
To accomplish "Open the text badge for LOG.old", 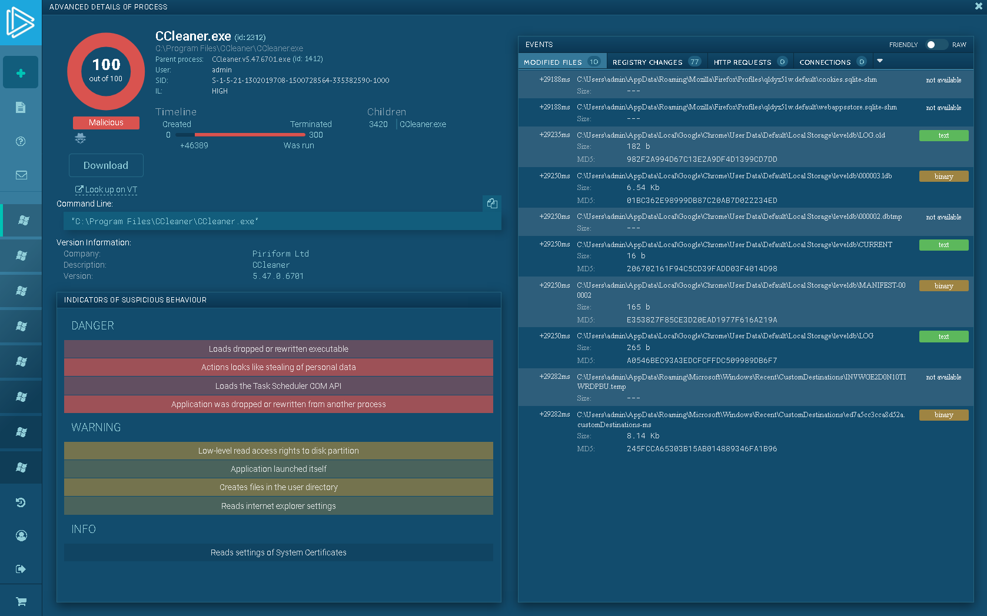I will pyautogui.click(x=943, y=135).
